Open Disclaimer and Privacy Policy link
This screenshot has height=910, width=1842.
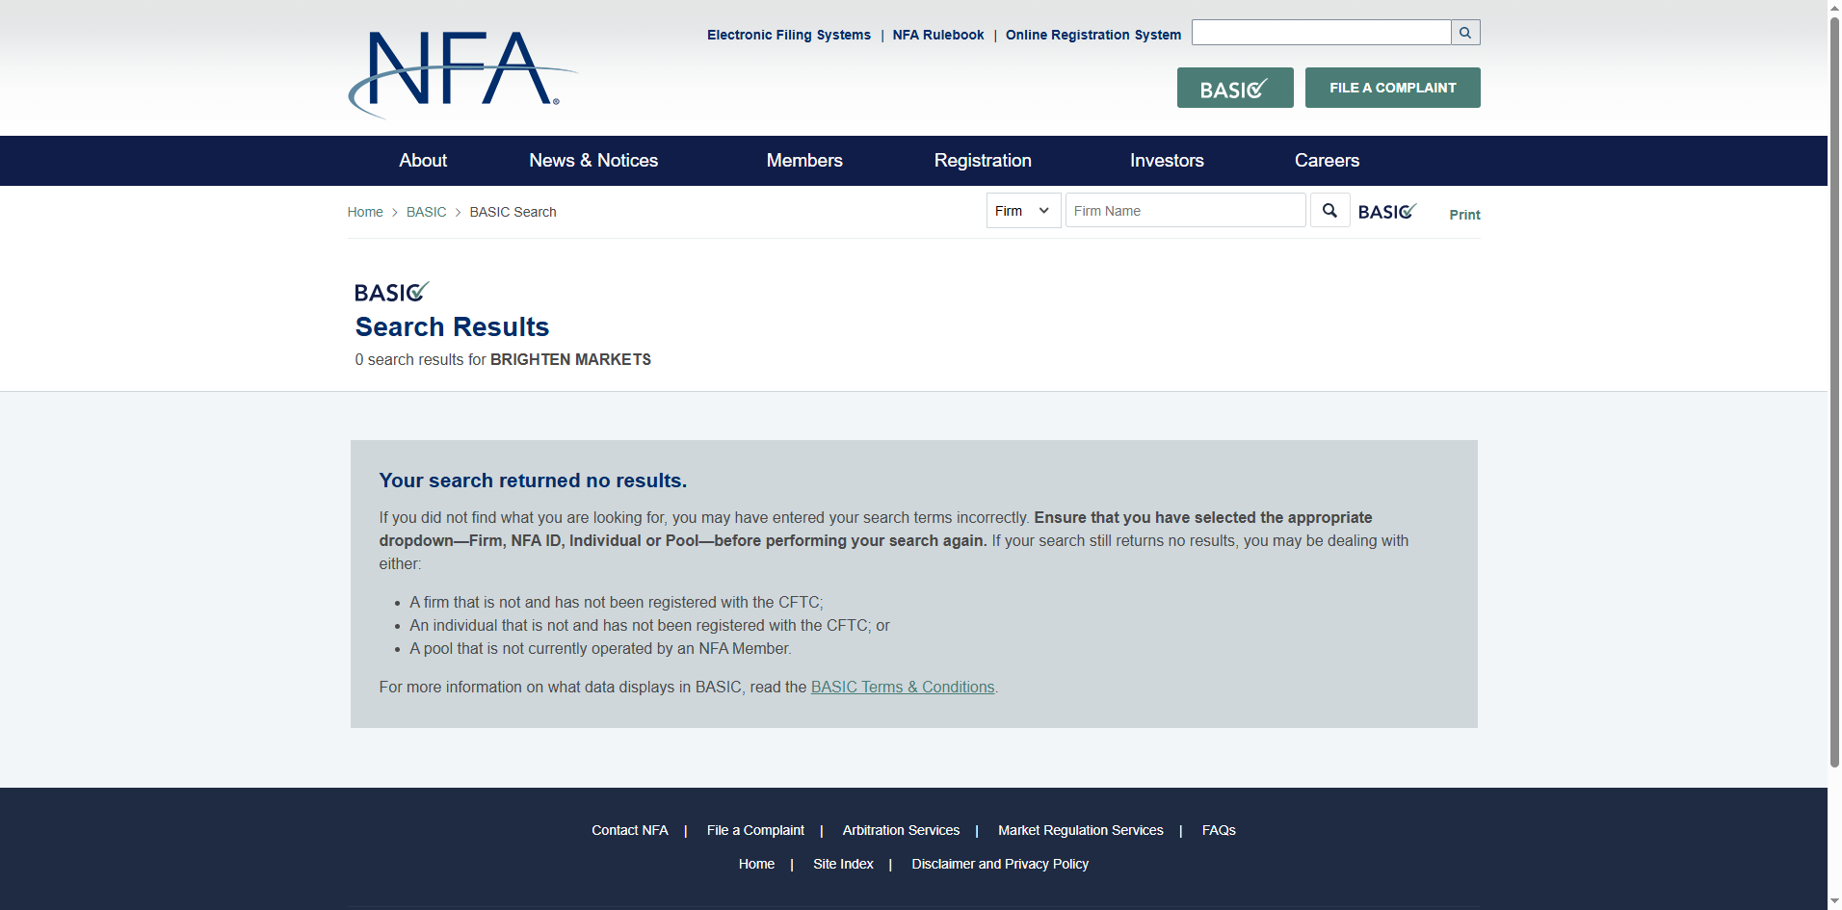[x=1000, y=864]
